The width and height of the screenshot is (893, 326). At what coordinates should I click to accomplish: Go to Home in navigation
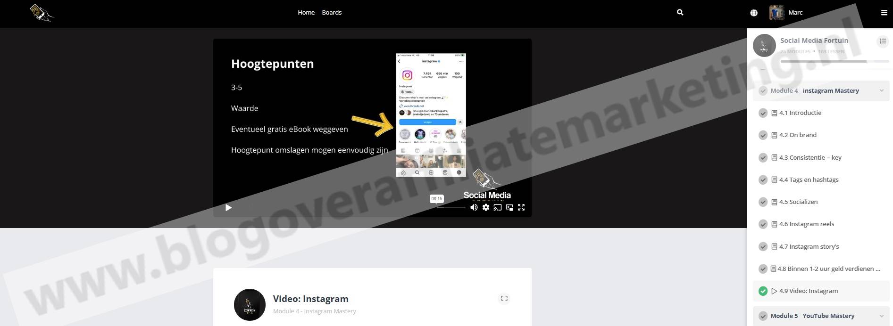tap(306, 13)
